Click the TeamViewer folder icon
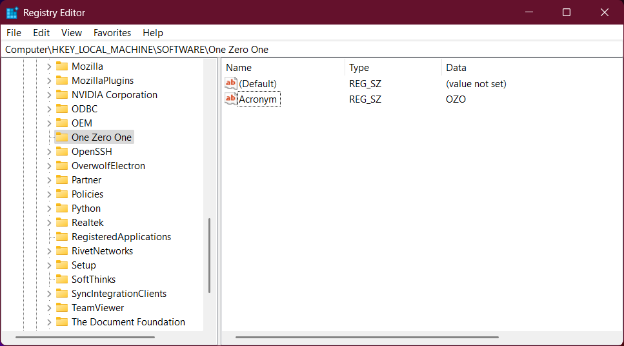 (x=62, y=308)
